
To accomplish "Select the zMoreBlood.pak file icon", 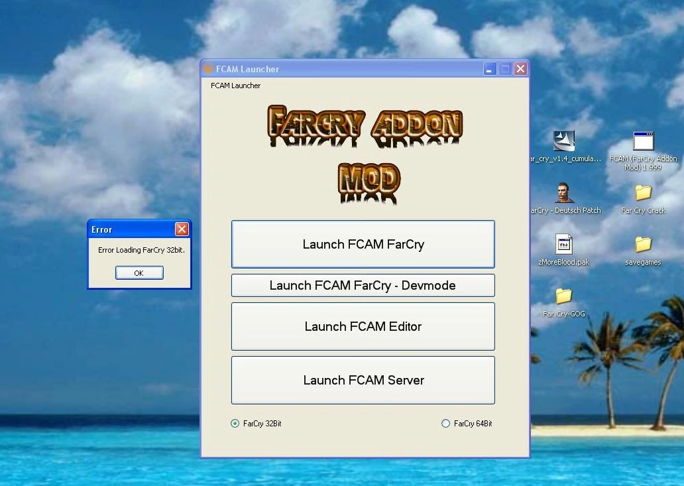I will (x=563, y=244).
